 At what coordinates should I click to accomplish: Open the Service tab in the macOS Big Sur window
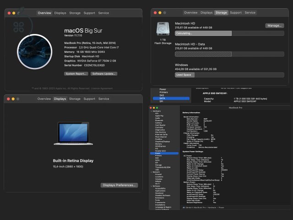click(x=103, y=13)
